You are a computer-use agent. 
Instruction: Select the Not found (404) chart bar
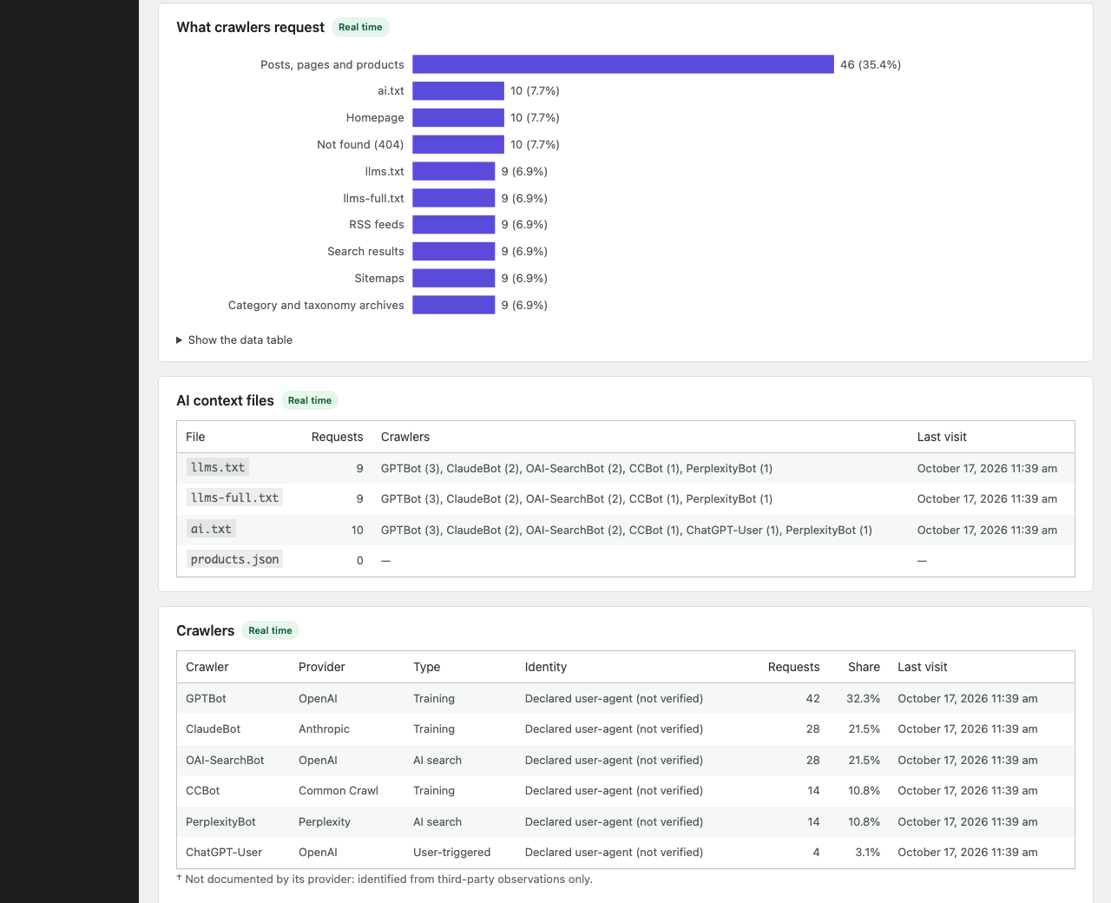click(x=458, y=144)
